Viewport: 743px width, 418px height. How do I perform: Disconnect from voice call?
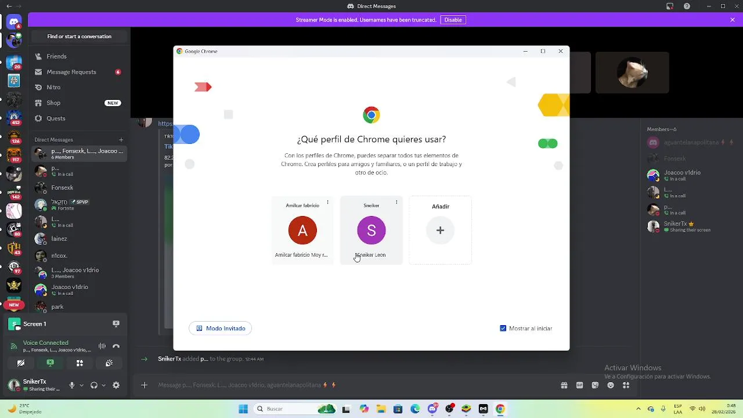tap(116, 346)
